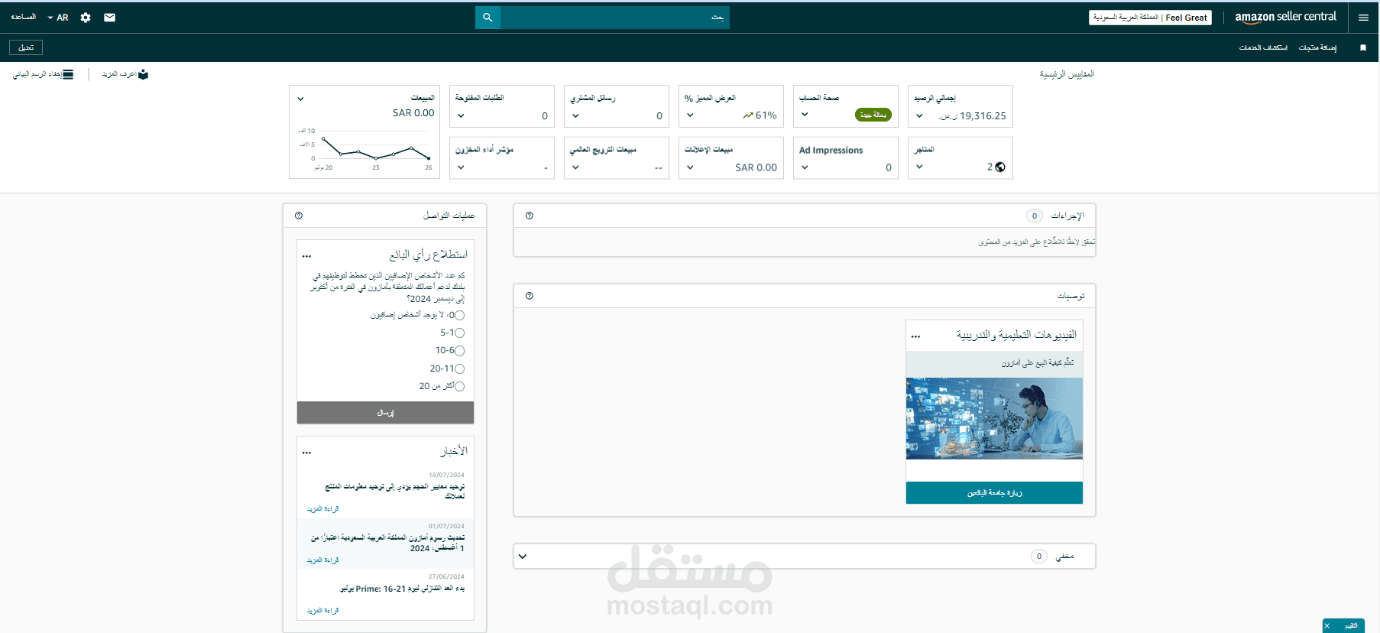
Task: Click the trending arrow beside 61%
Action: pos(747,115)
